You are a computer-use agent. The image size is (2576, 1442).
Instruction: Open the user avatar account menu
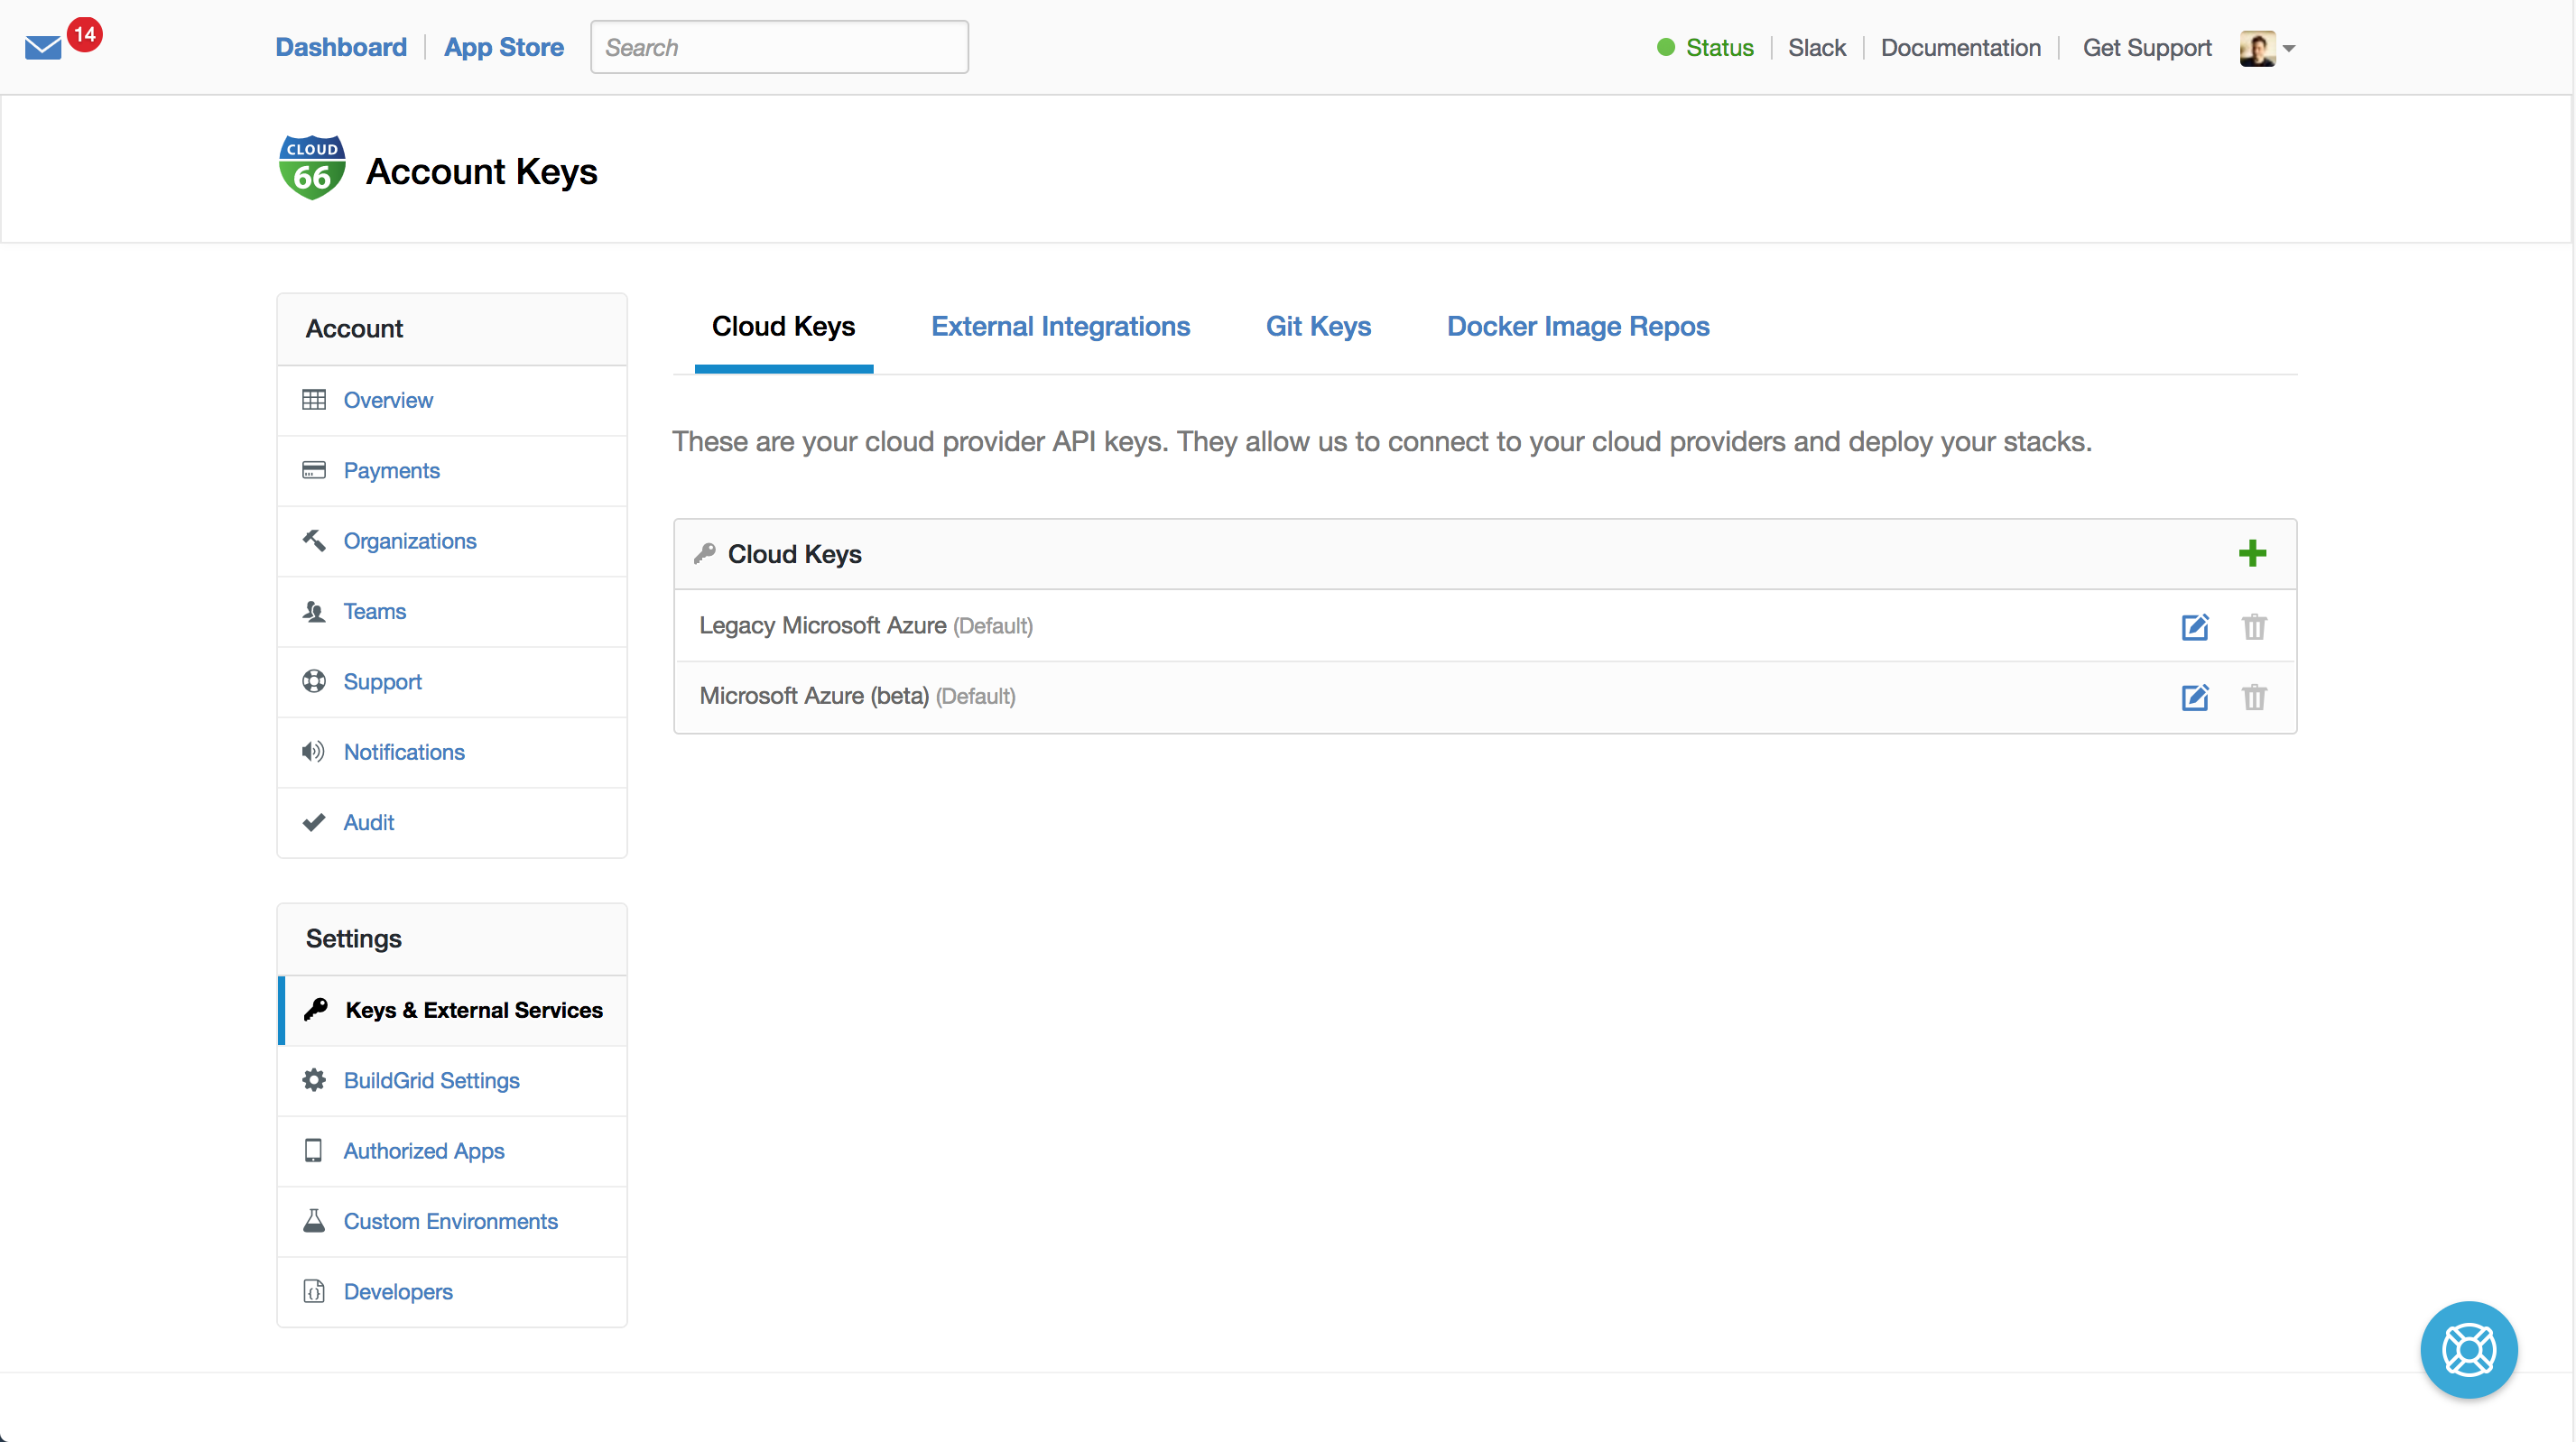tap(2257, 48)
